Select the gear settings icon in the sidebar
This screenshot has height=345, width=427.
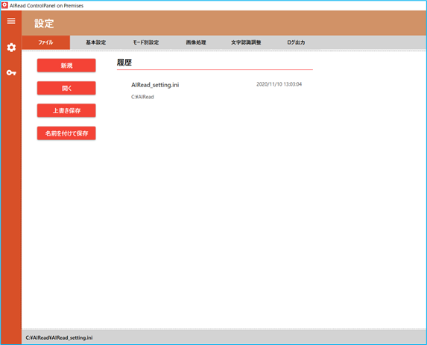coord(11,48)
